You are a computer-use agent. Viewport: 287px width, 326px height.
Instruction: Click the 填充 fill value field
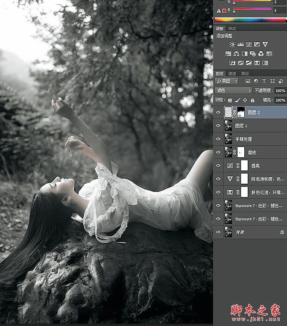click(x=280, y=100)
